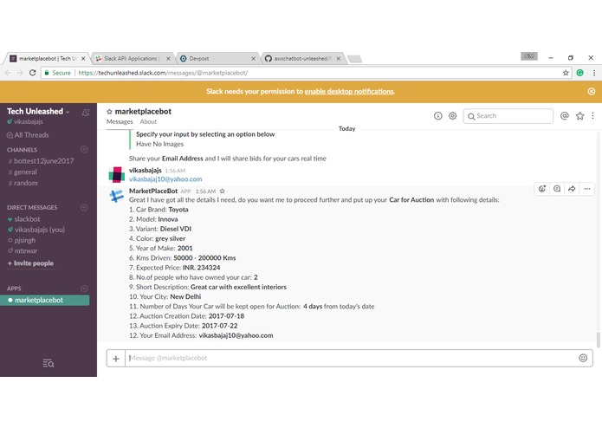
Task: Click vikasbajajs user avatar thumbnail
Action: (x=117, y=175)
